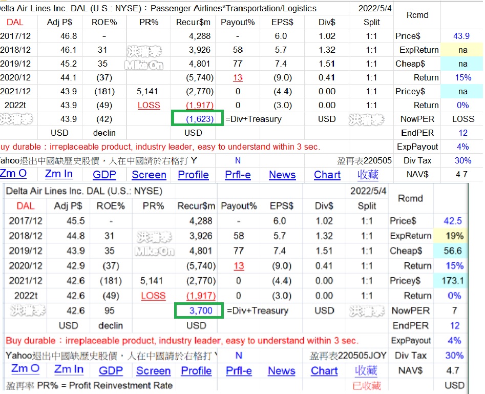The height and width of the screenshot is (394, 485).
Task: Click the ExpPayout value 4% in the lower table
Action: coord(454,340)
